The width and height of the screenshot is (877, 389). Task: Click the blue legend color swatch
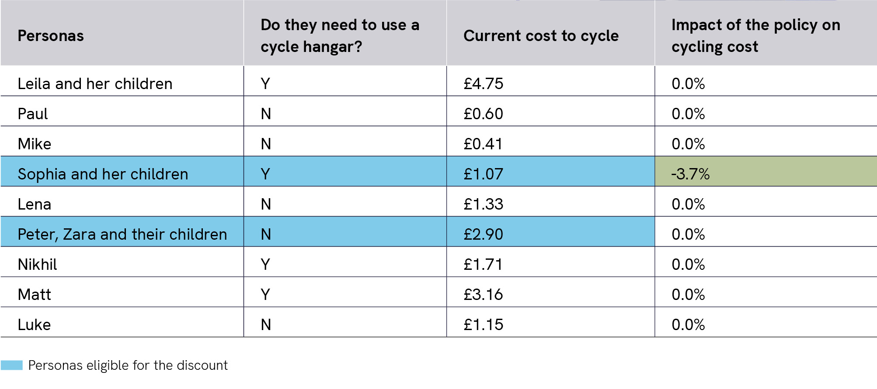[x=12, y=365]
